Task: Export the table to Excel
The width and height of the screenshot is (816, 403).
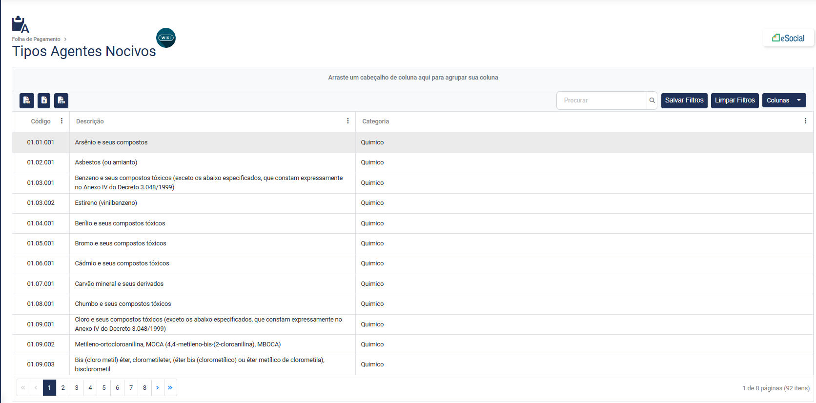Action: (44, 101)
